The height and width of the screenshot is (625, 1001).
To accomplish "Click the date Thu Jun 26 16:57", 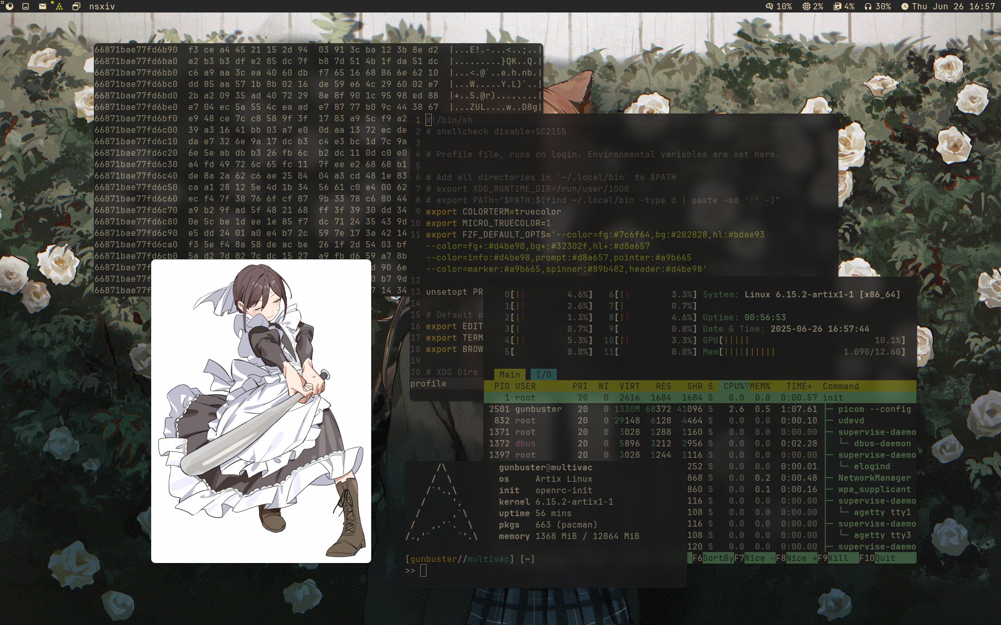I will [954, 6].
